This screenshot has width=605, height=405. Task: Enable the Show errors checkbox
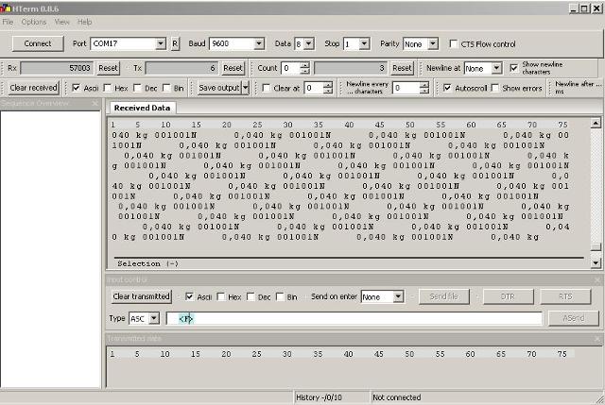pyautogui.click(x=495, y=88)
